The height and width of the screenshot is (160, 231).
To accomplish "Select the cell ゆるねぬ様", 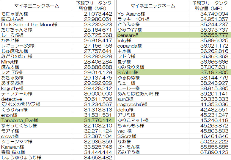I will (153, 77).
